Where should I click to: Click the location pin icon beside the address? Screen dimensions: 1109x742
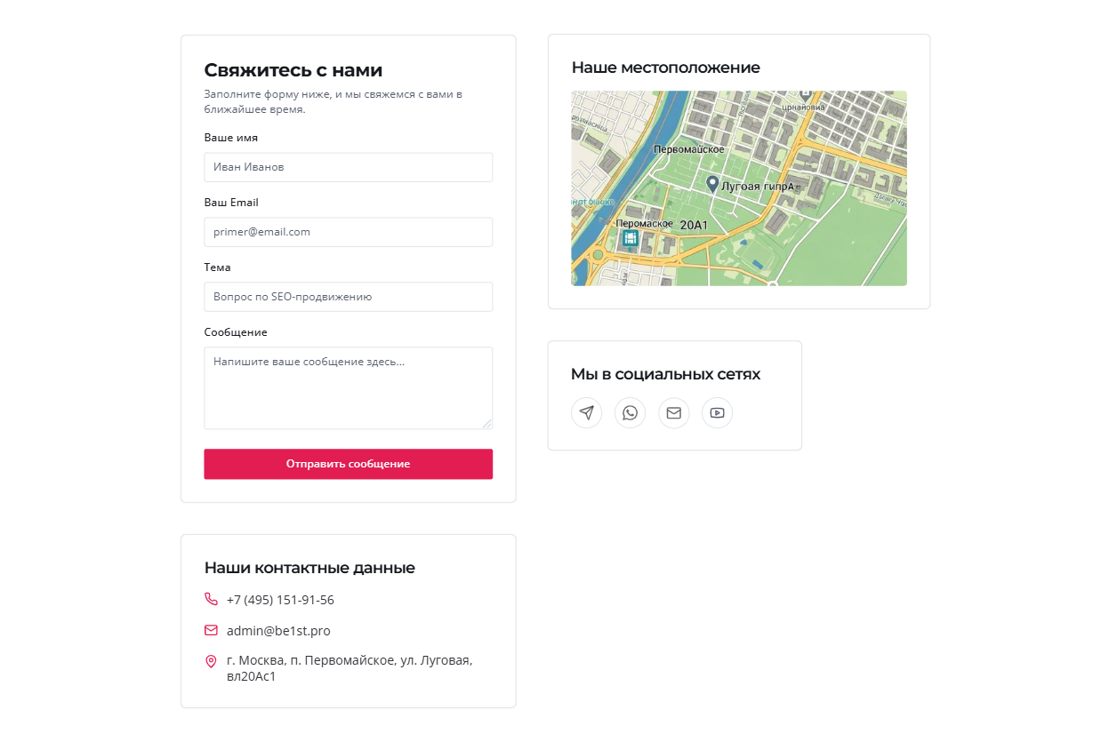[x=211, y=661]
